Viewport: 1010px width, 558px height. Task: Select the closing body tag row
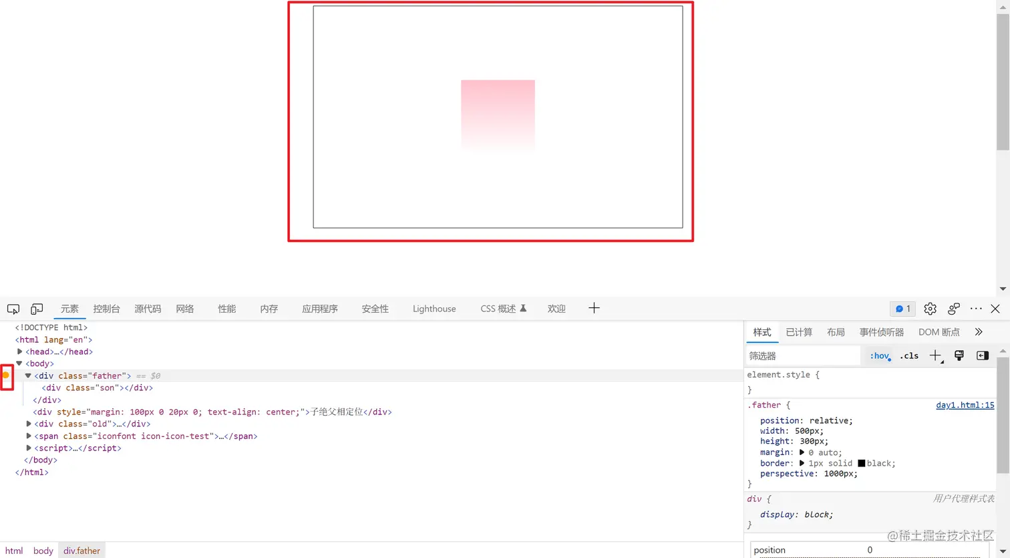pos(41,460)
